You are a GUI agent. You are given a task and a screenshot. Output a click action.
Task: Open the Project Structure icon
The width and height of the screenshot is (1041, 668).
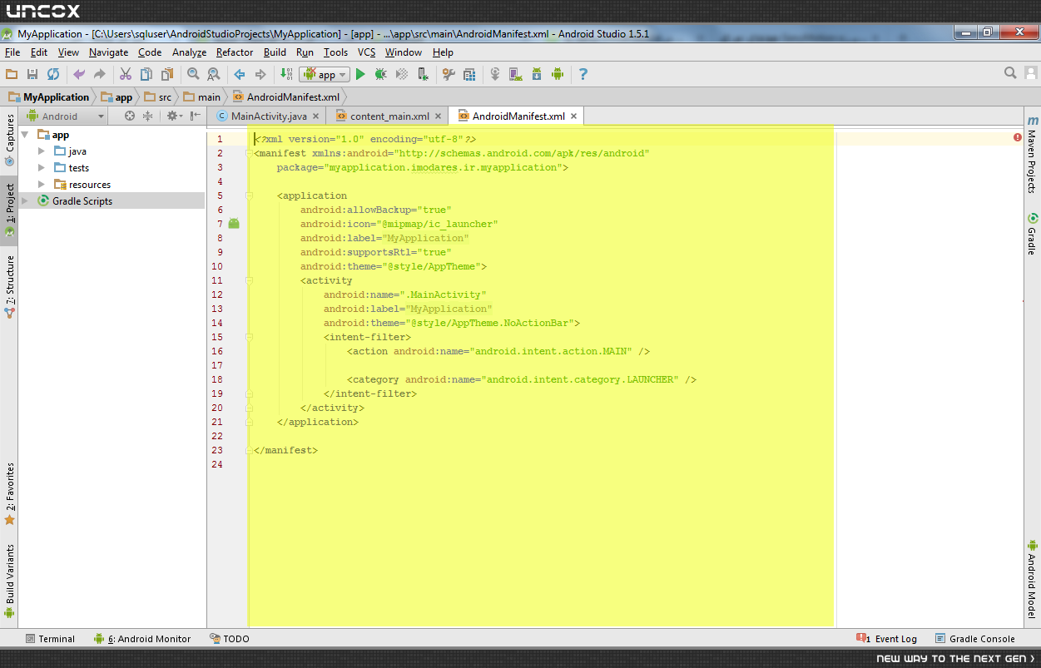tap(469, 74)
